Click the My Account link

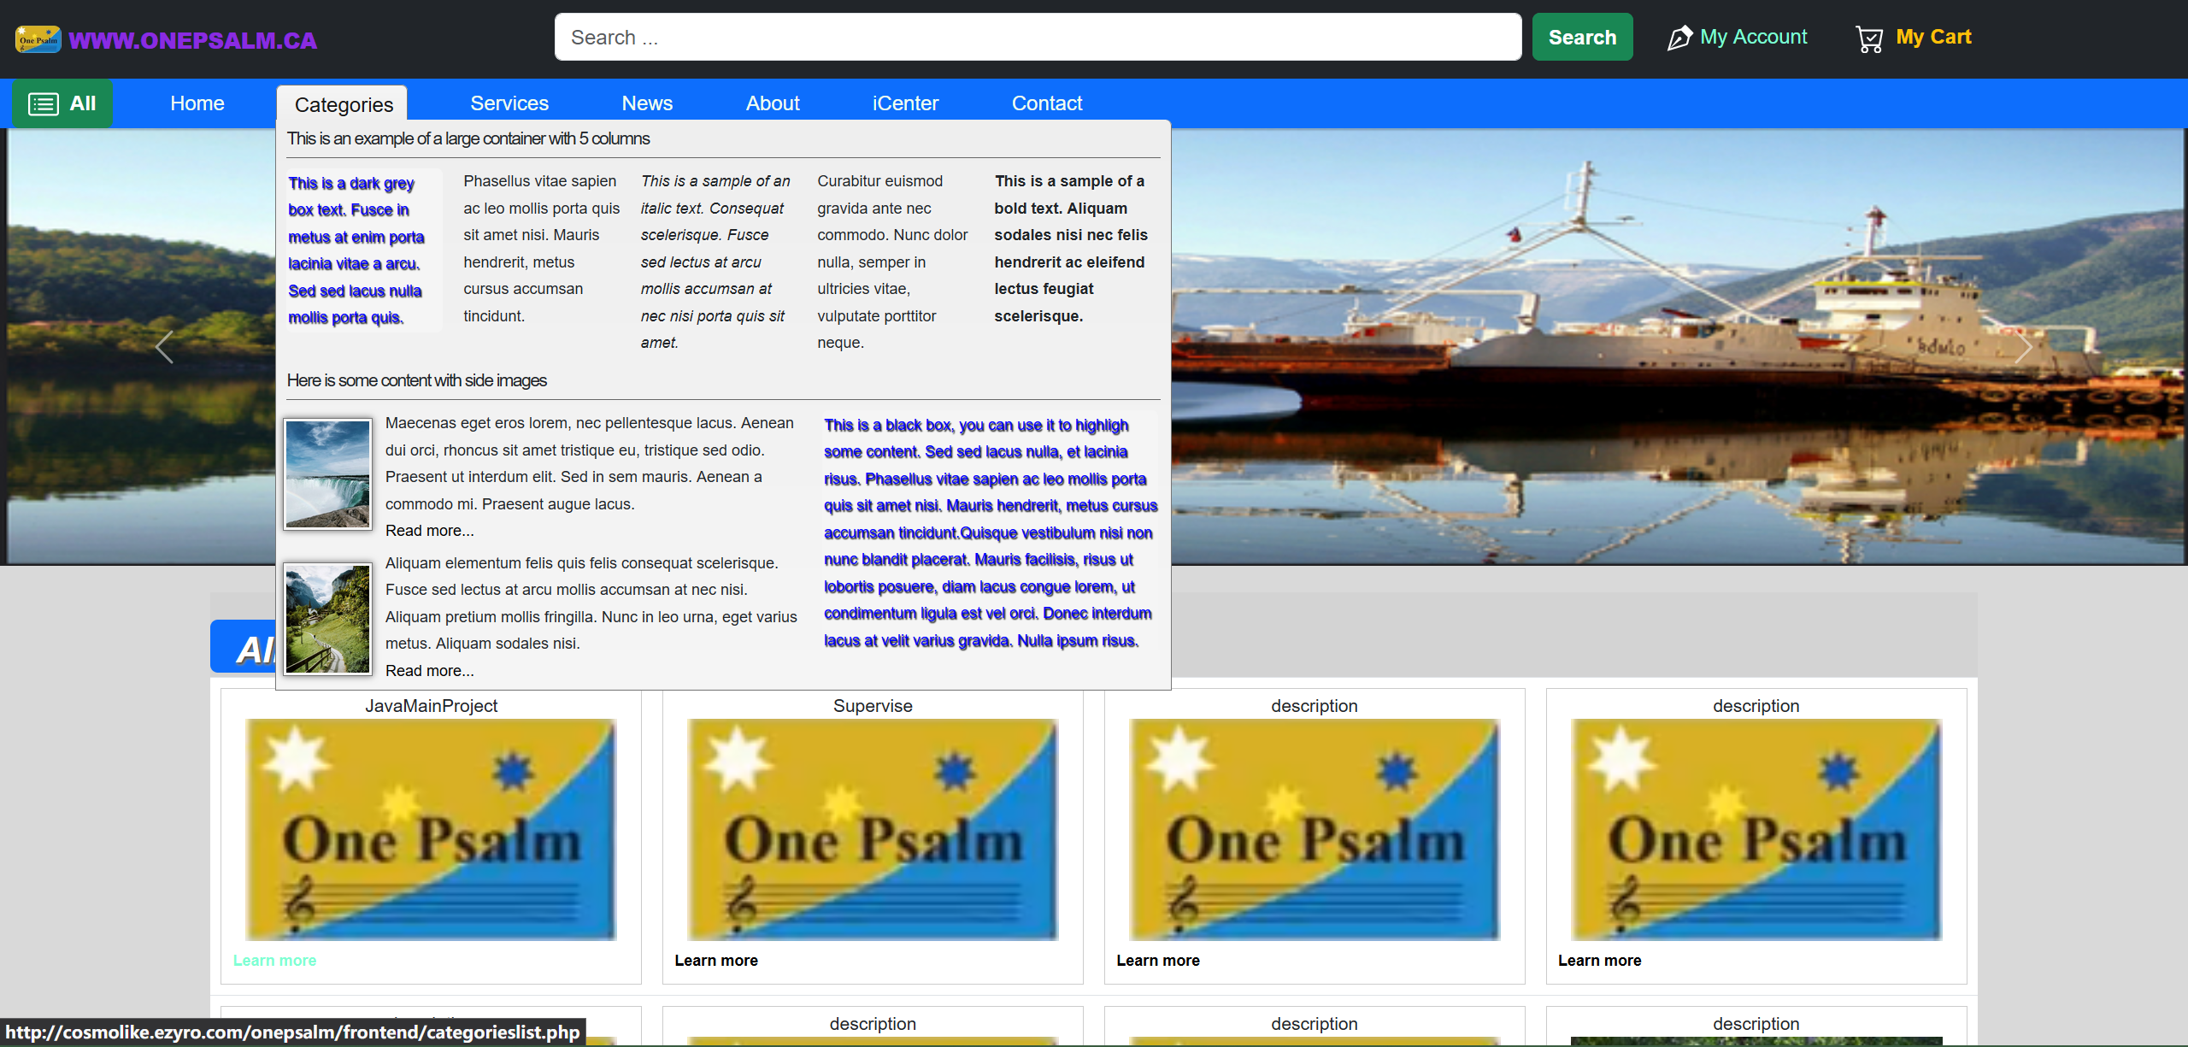1753,37
